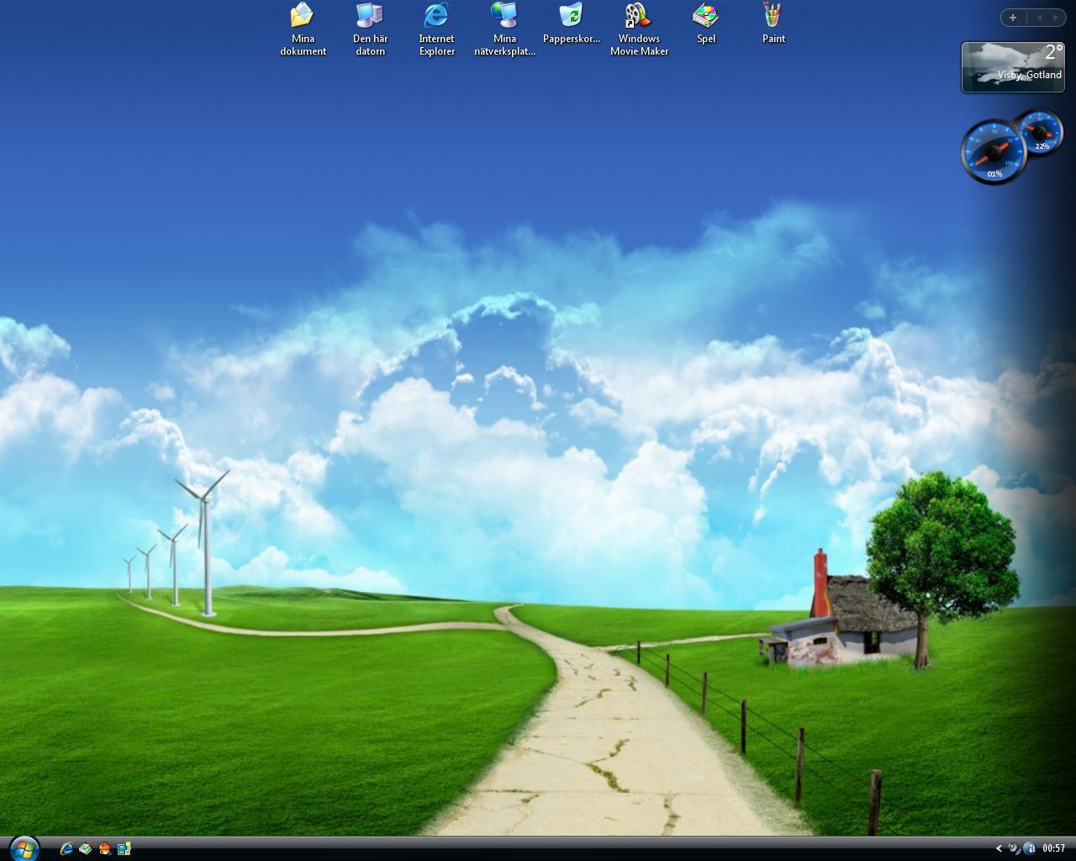Screen dimensions: 1076x861
Task: Open Den här datorn desktop icon
Action: pyautogui.click(x=370, y=16)
